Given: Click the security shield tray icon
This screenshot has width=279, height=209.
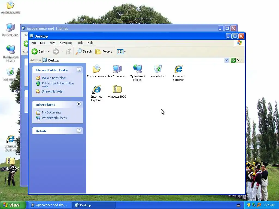Looking at the screenshot, I should coord(249,205).
